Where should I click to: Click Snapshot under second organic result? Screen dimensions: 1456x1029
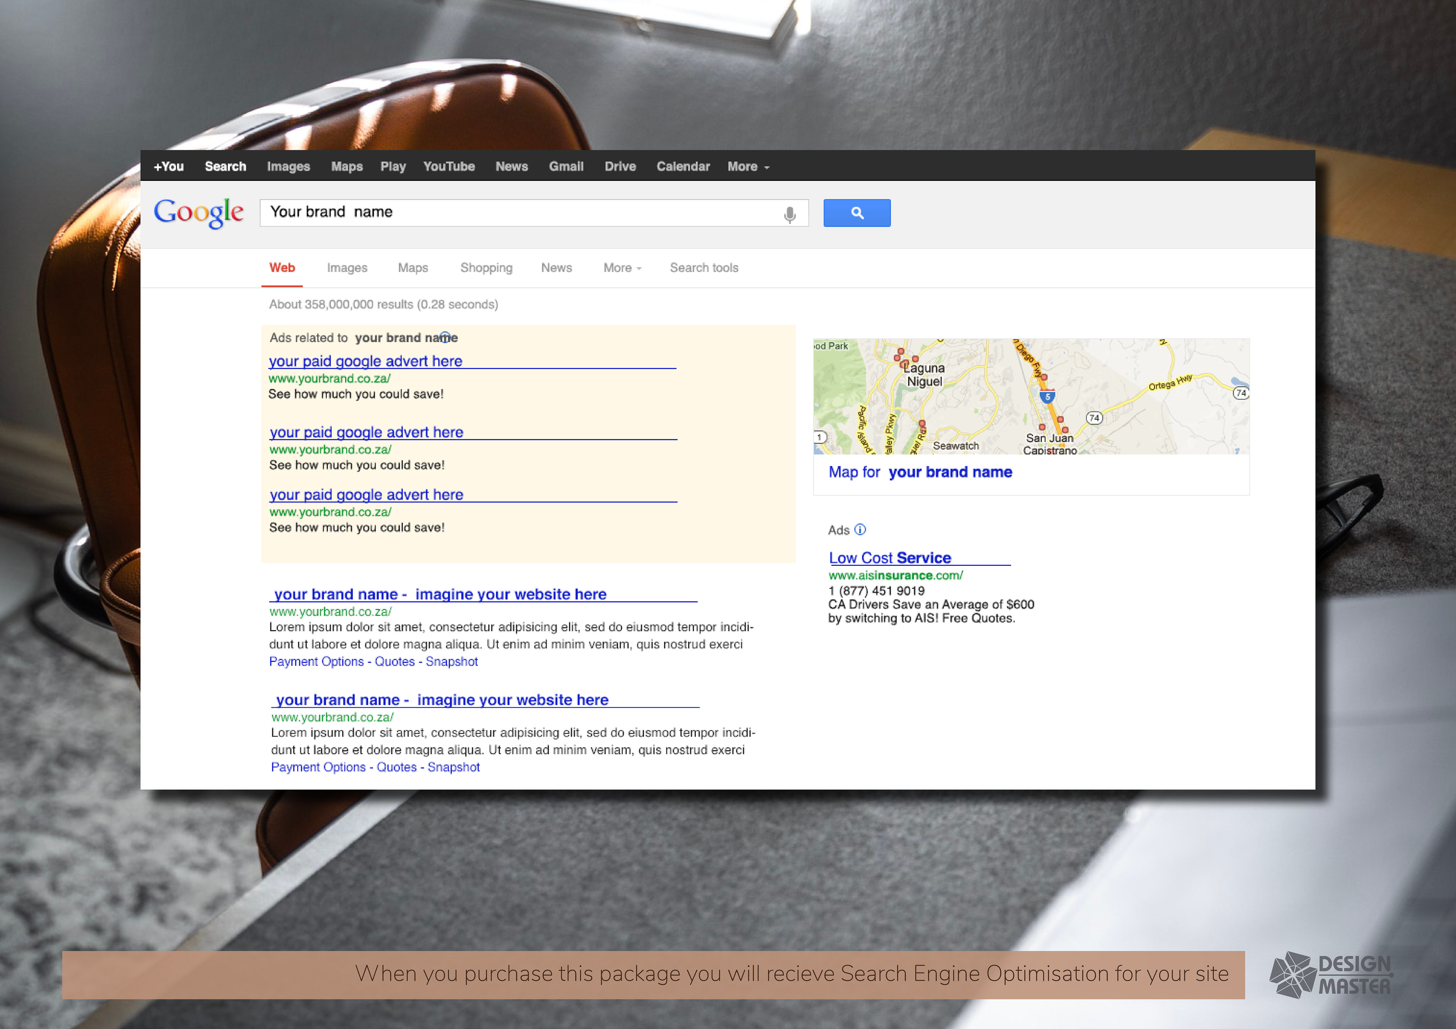[453, 767]
